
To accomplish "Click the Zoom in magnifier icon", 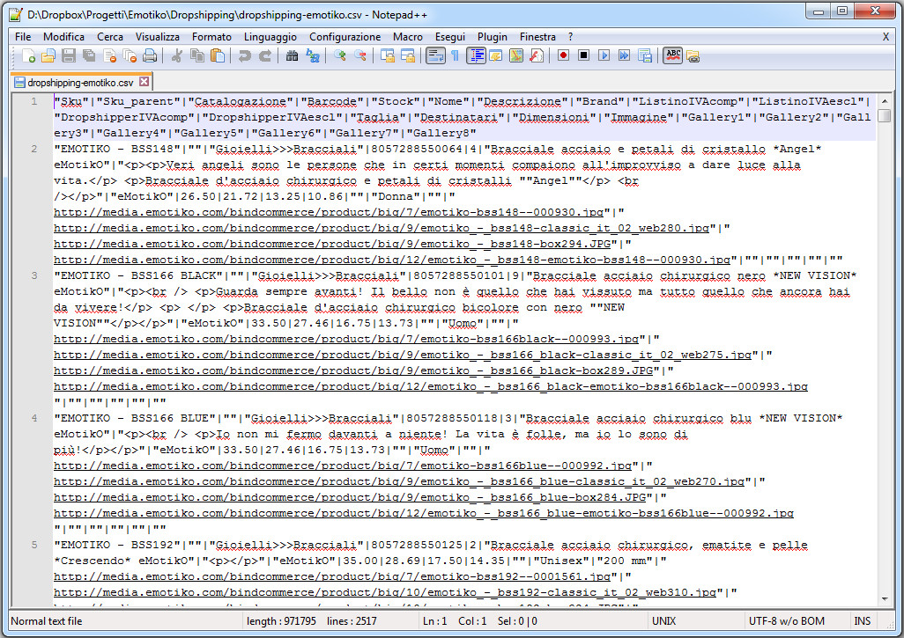I will click(340, 56).
